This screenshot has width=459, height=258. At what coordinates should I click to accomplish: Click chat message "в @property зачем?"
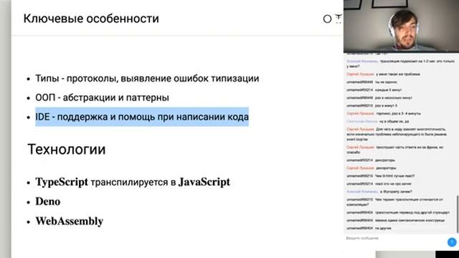tap(396, 191)
